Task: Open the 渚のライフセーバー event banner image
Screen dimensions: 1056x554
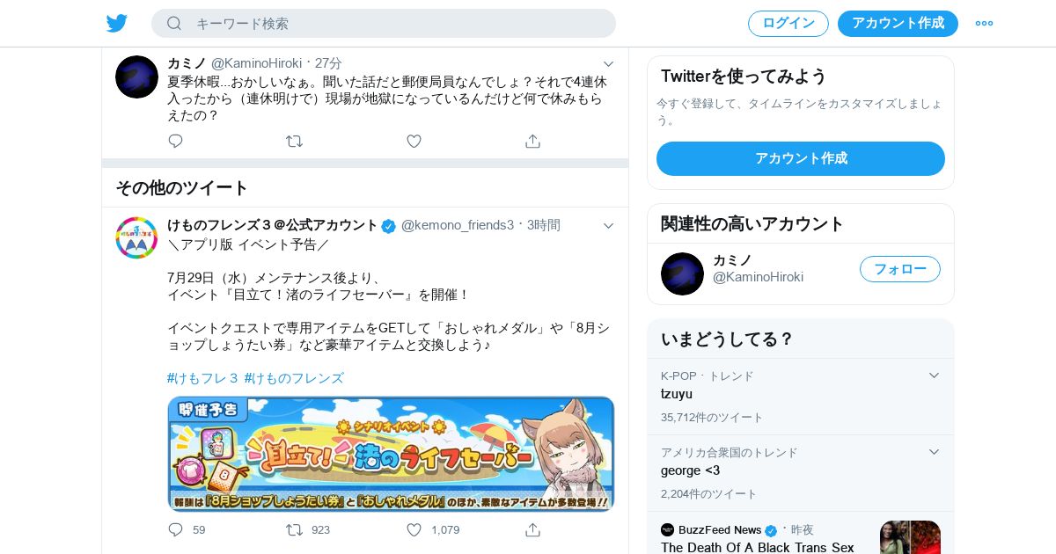Action: 391,454
